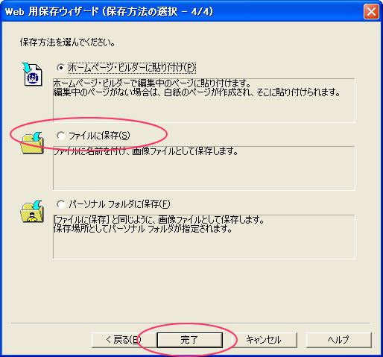Image resolution: width=383 pixels, height=357 pixels.
Task: Finish the wizard with 完了
Action: (x=190, y=340)
